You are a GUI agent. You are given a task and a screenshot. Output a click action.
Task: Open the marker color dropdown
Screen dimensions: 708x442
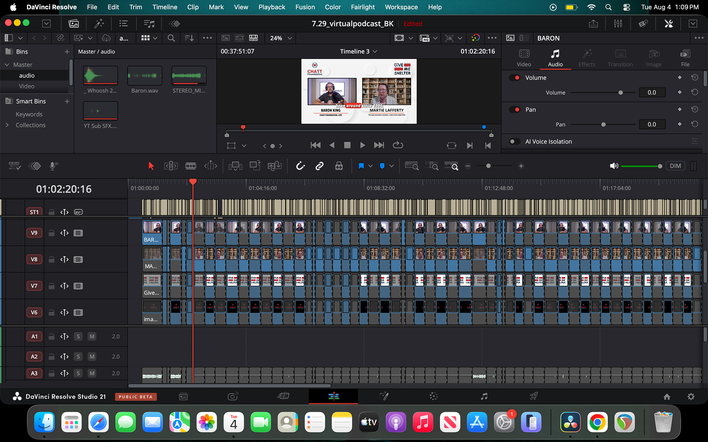[x=392, y=166]
